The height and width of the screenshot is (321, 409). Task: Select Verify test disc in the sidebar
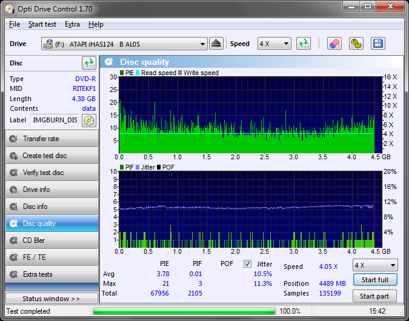[52, 173]
